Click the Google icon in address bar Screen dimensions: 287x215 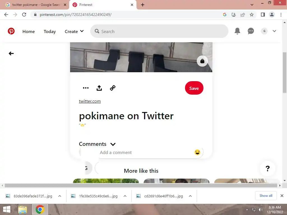coord(225,15)
